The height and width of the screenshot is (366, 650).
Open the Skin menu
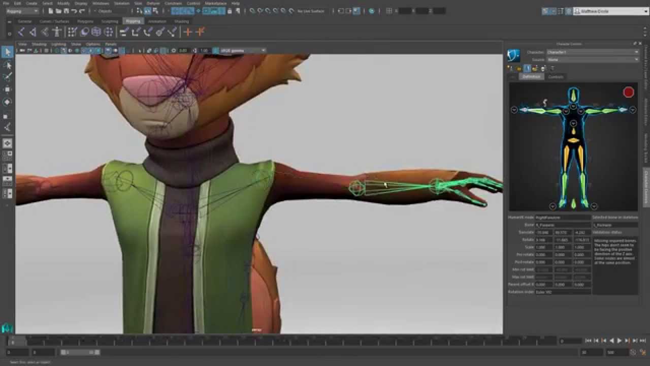pyautogui.click(x=138, y=3)
